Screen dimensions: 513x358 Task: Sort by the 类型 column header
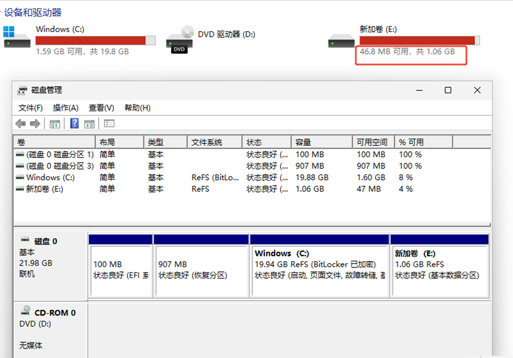pos(166,142)
